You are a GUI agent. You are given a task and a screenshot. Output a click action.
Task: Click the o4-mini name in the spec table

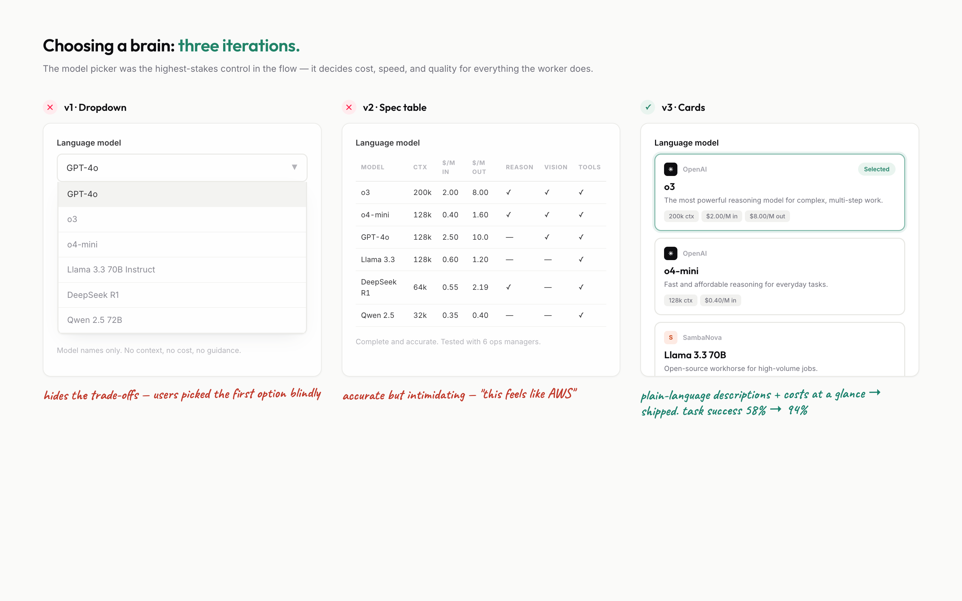[375, 215]
